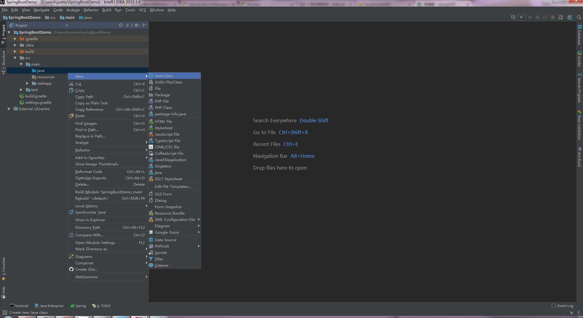
Task: Choose Singleton template entry
Action: click(x=174, y=166)
